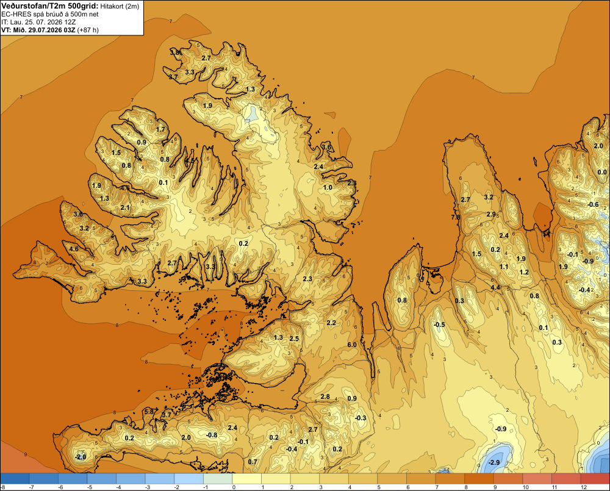Click the temperature value '-0.8' on the map
Image resolution: width=610 pixels, height=491 pixels.
click(x=211, y=435)
